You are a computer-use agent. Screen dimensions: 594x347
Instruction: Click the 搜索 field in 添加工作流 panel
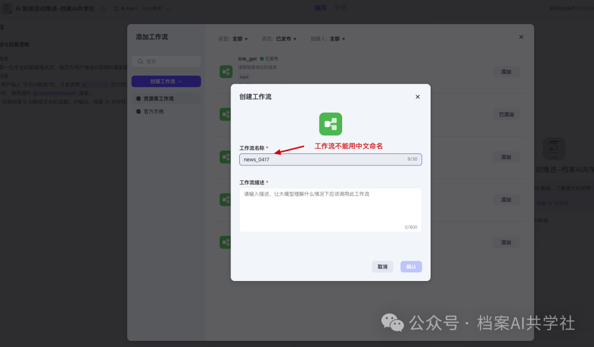tap(166, 62)
